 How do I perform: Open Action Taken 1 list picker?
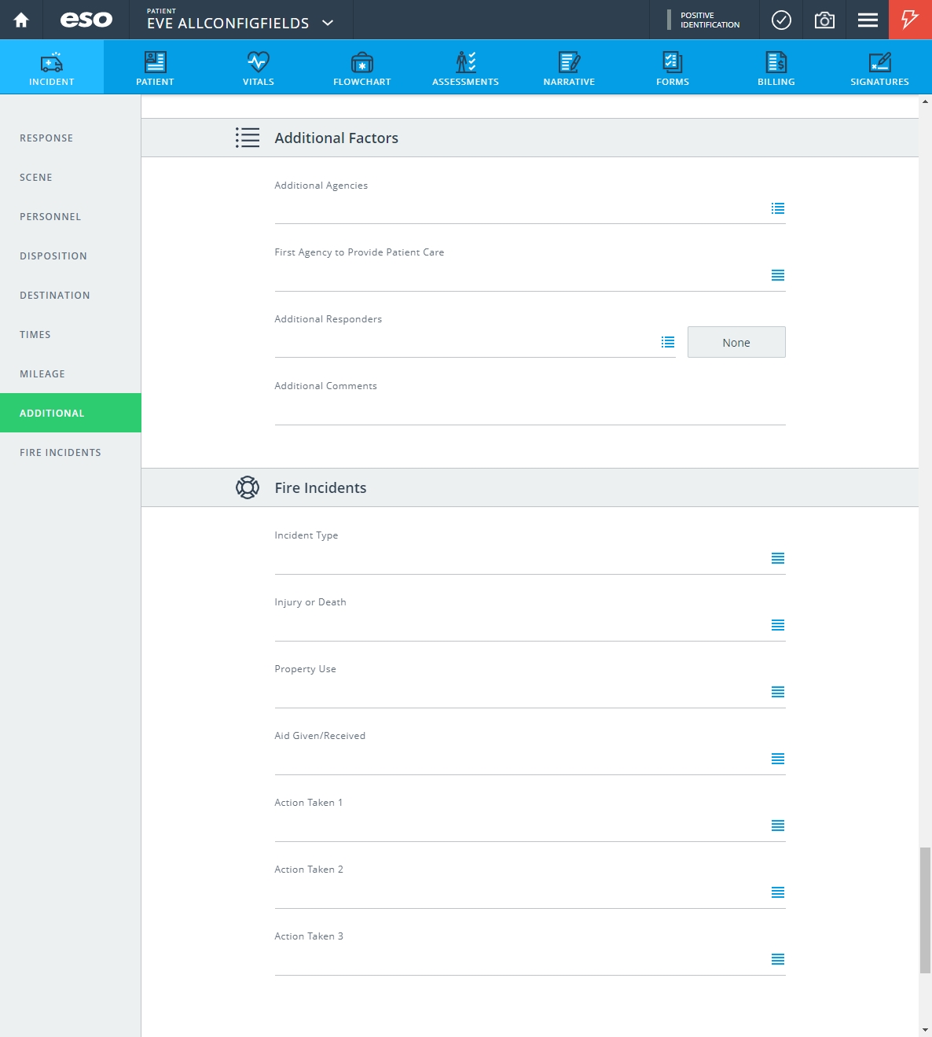[x=778, y=826]
